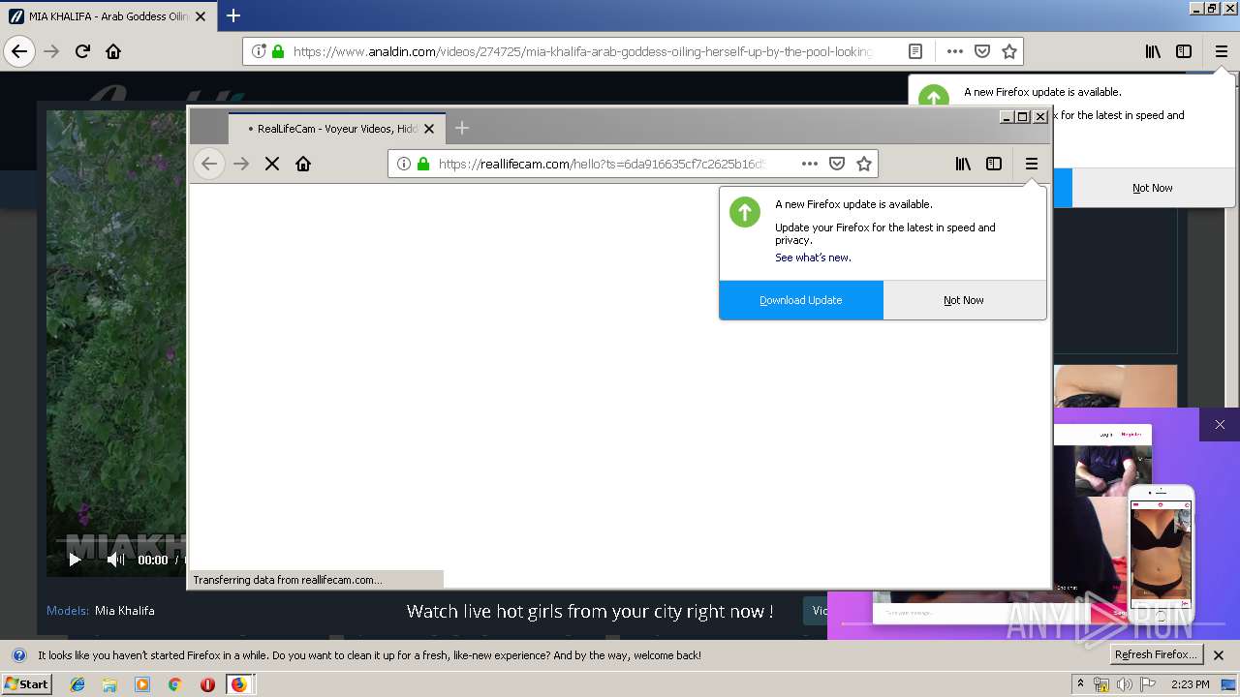Open File Explorer from taskbar
Viewport: 1240px width, 697px height.
tap(109, 684)
